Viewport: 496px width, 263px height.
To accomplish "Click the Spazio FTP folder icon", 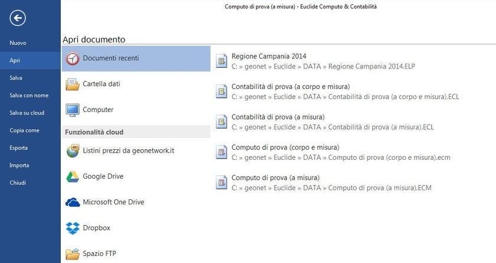I will [73, 254].
